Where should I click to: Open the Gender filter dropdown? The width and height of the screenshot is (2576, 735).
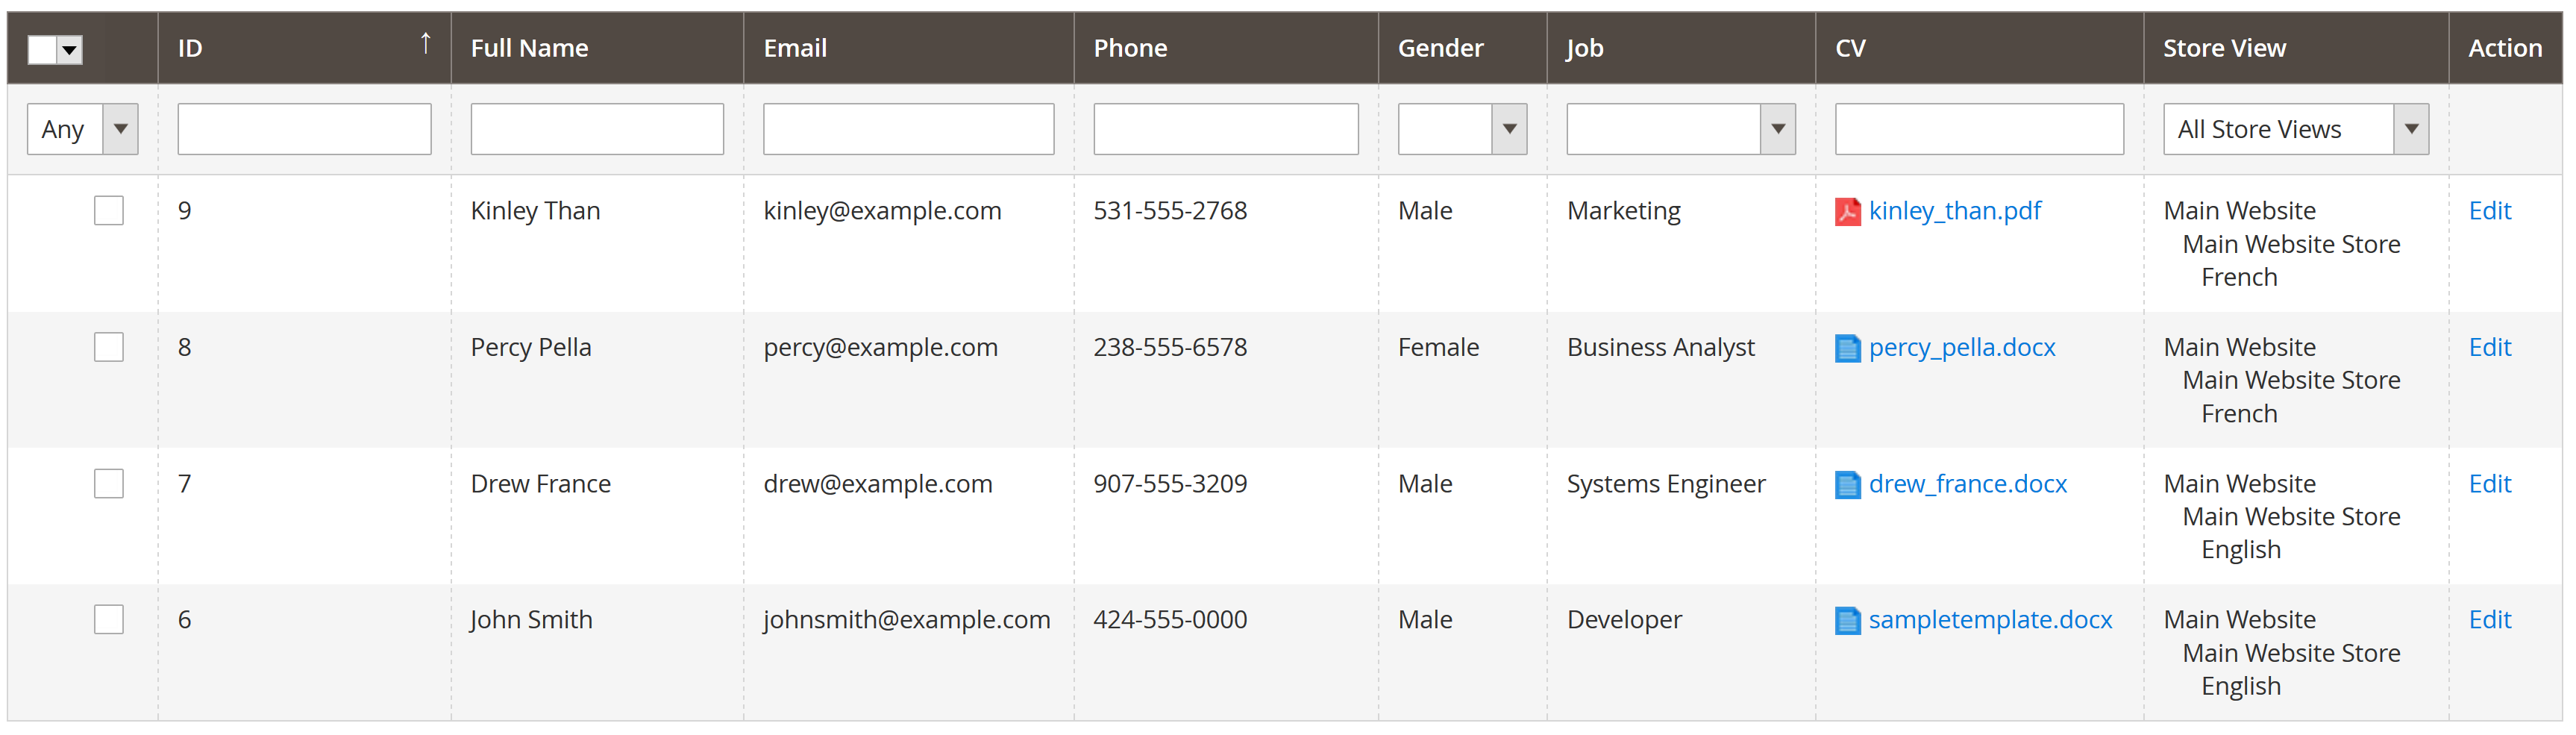tap(1462, 129)
